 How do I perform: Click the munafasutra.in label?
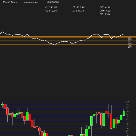[31, 2]
